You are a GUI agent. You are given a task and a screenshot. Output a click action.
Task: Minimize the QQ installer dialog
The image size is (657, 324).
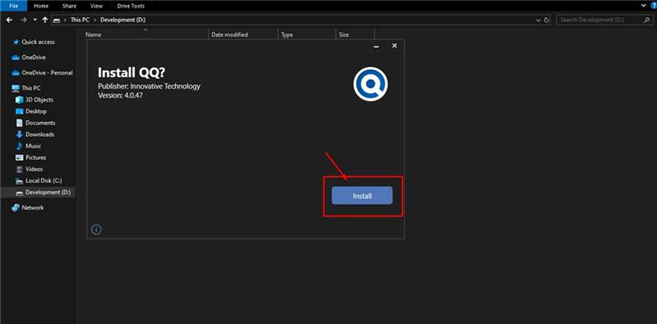[x=376, y=46]
